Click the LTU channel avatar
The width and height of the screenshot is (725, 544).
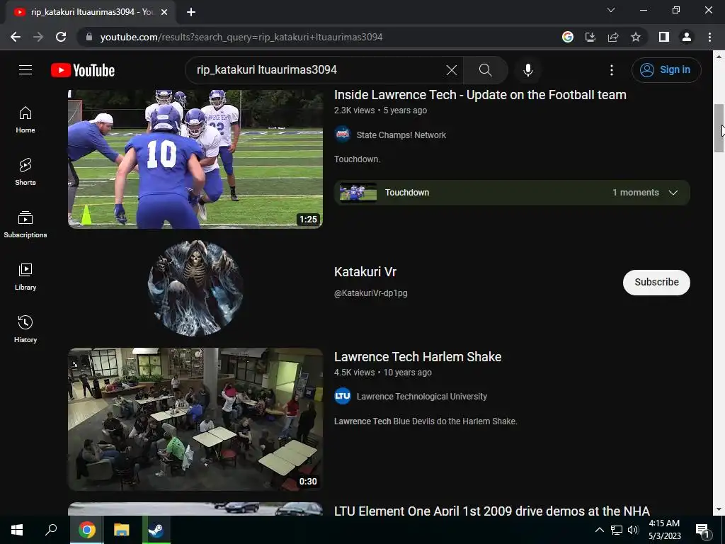pyautogui.click(x=343, y=396)
